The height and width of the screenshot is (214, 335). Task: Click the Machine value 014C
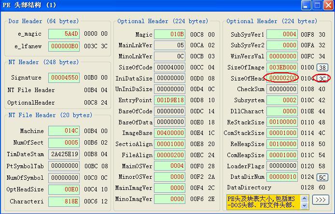point(64,131)
